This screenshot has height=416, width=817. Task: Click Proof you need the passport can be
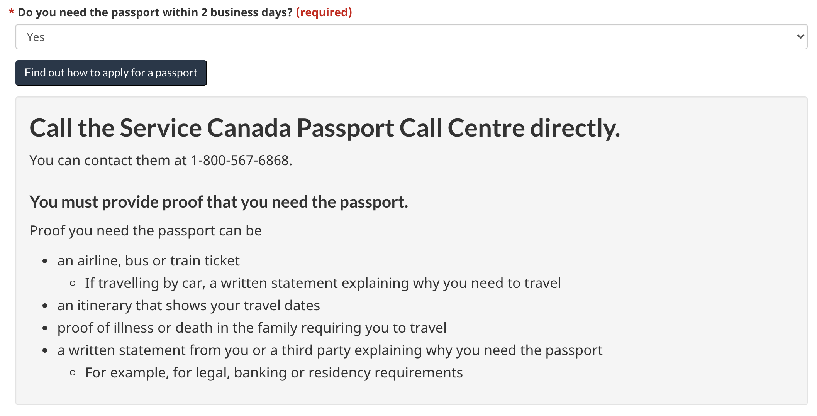(146, 231)
